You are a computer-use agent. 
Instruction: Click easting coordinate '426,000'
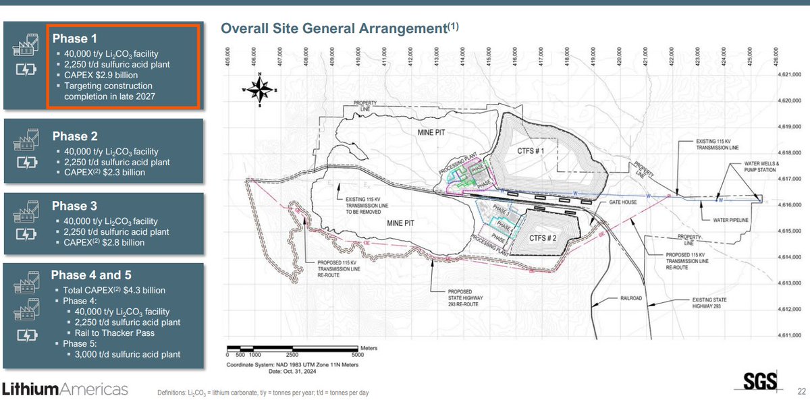click(x=777, y=58)
